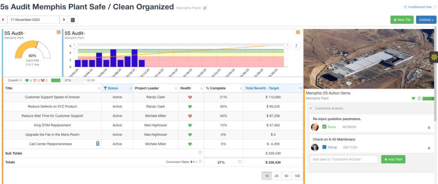This screenshot has height=184, width=438.
Task: Click the yellow asterisk side tab icon
Action: click(x=433, y=57)
